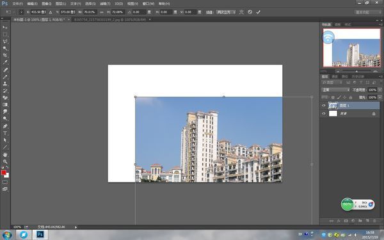Select the Clone Stamp tool
This screenshot has height=240, width=384.
5,83
